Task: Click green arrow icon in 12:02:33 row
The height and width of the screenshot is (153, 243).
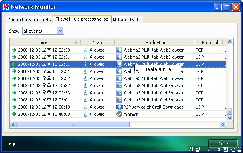Action: tap(14, 92)
